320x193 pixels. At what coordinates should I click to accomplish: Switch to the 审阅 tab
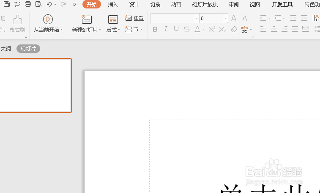click(234, 5)
